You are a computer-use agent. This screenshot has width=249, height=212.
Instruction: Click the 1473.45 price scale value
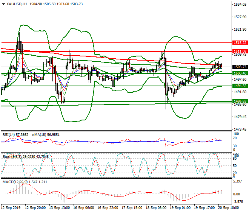tap(240, 129)
